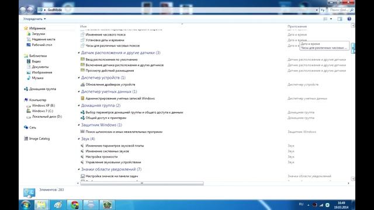Image resolution: width=374 pixels, height=210 pixels.
Task: Collapse the Датчик расположения group
Action: coord(79,52)
